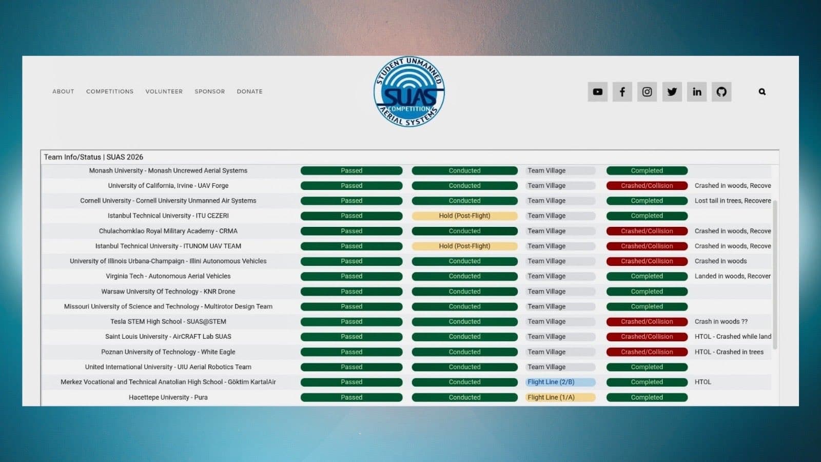
Task: Click Team Info/Status SUAS 2026 header
Action: tap(93, 157)
